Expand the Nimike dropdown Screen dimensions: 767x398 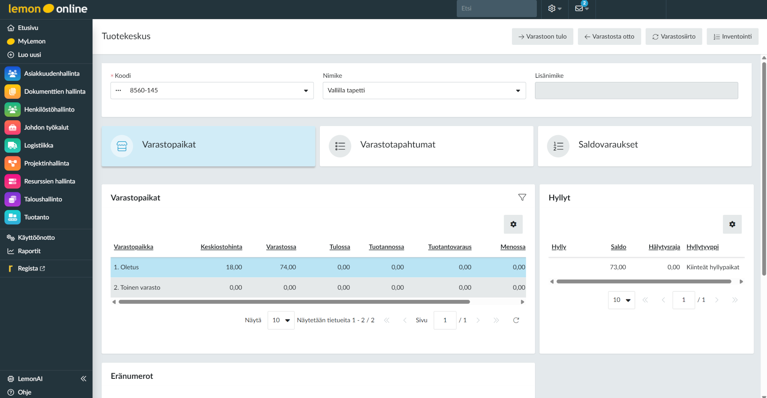518,91
